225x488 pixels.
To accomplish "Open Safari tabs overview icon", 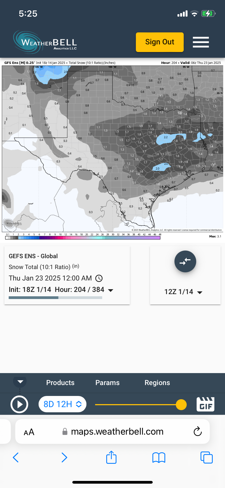I will 207,457.
